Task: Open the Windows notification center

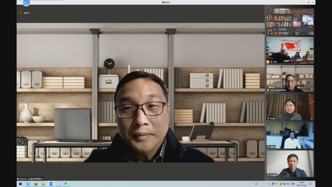Action: 310,184
